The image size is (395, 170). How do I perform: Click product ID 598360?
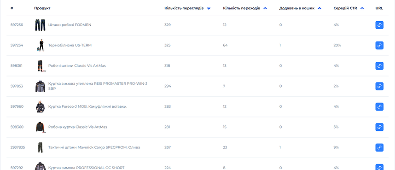(17, 127)
